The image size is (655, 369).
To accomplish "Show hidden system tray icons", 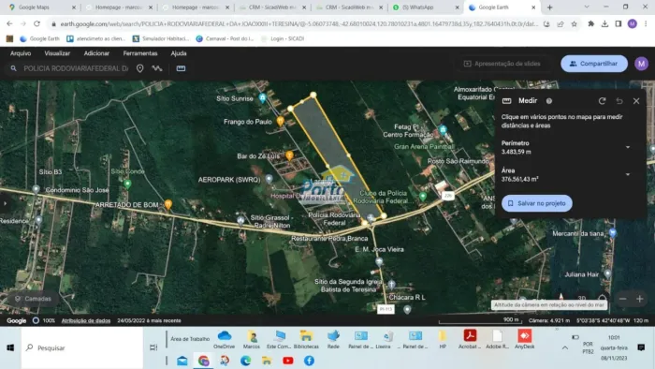I will (x=565, y=347).
